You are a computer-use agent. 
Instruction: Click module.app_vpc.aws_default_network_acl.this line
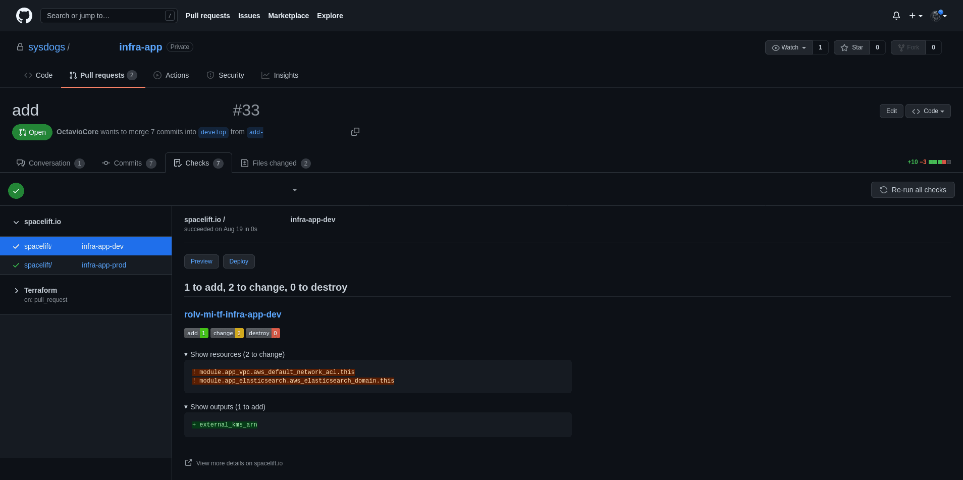(274, 372)
